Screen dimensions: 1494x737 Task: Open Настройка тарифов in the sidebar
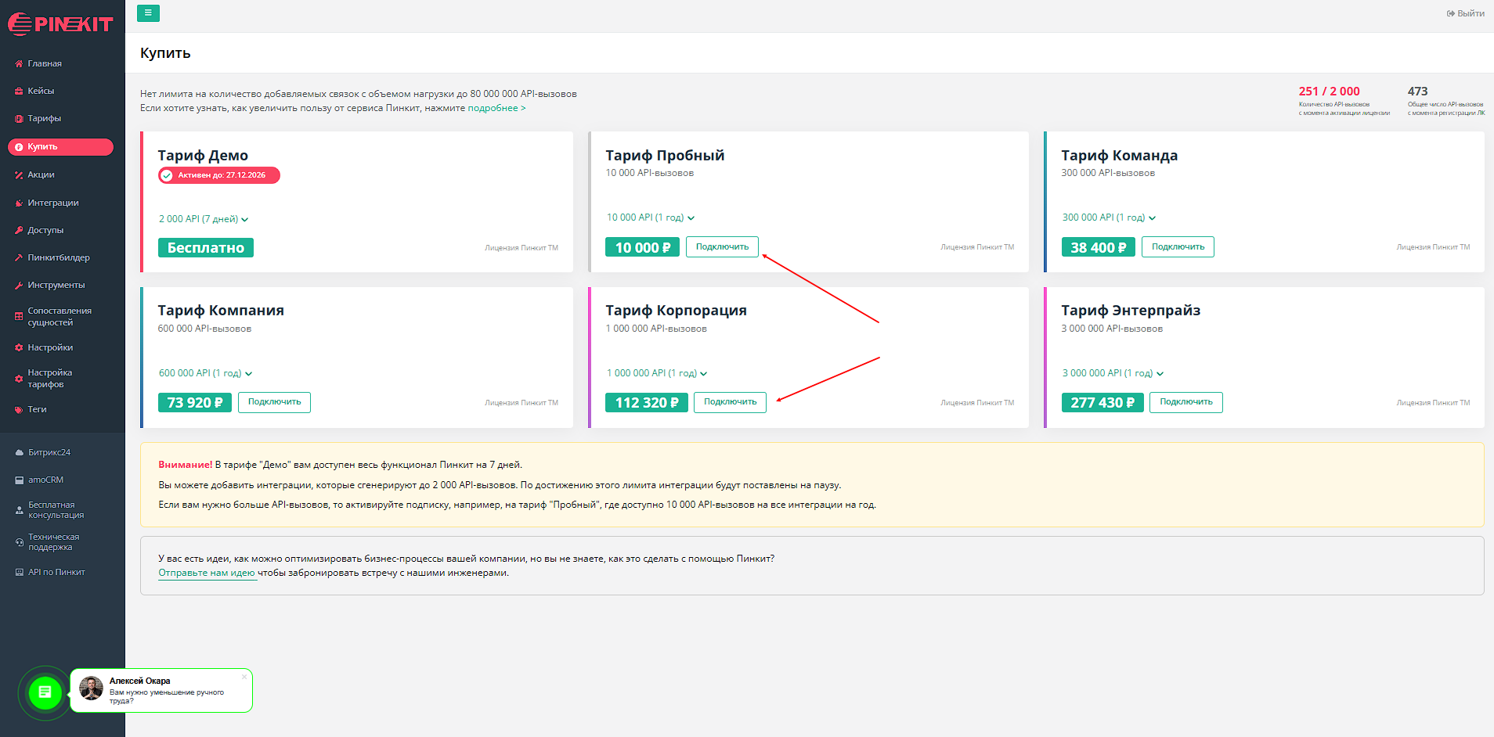tap(49, 379)
